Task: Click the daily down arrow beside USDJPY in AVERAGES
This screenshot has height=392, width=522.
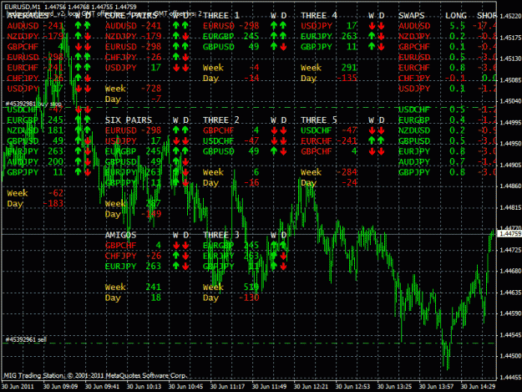Action: coord(88,89)
